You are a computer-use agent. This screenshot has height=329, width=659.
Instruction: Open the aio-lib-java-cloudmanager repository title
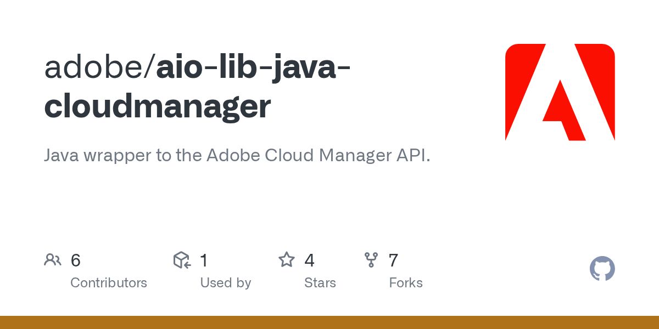199,87
